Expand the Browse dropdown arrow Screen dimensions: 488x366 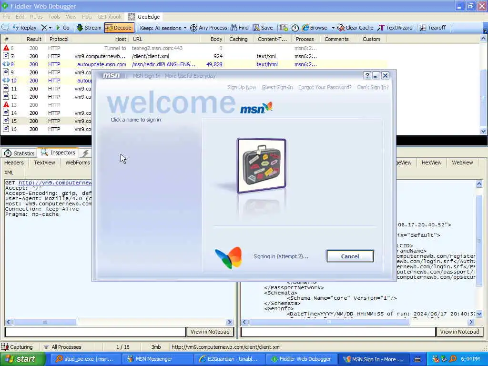(333, 28)
